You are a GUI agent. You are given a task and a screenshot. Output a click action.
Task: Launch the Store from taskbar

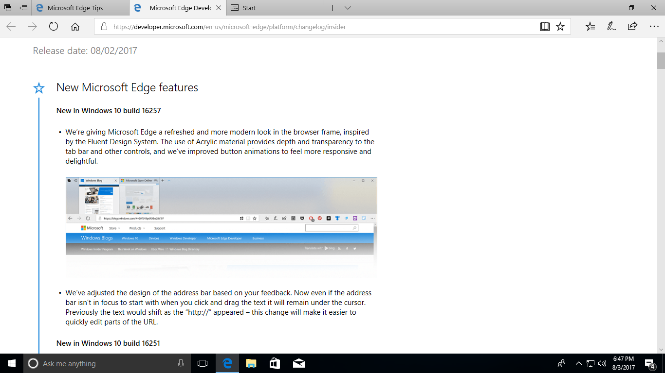(275, 363)
